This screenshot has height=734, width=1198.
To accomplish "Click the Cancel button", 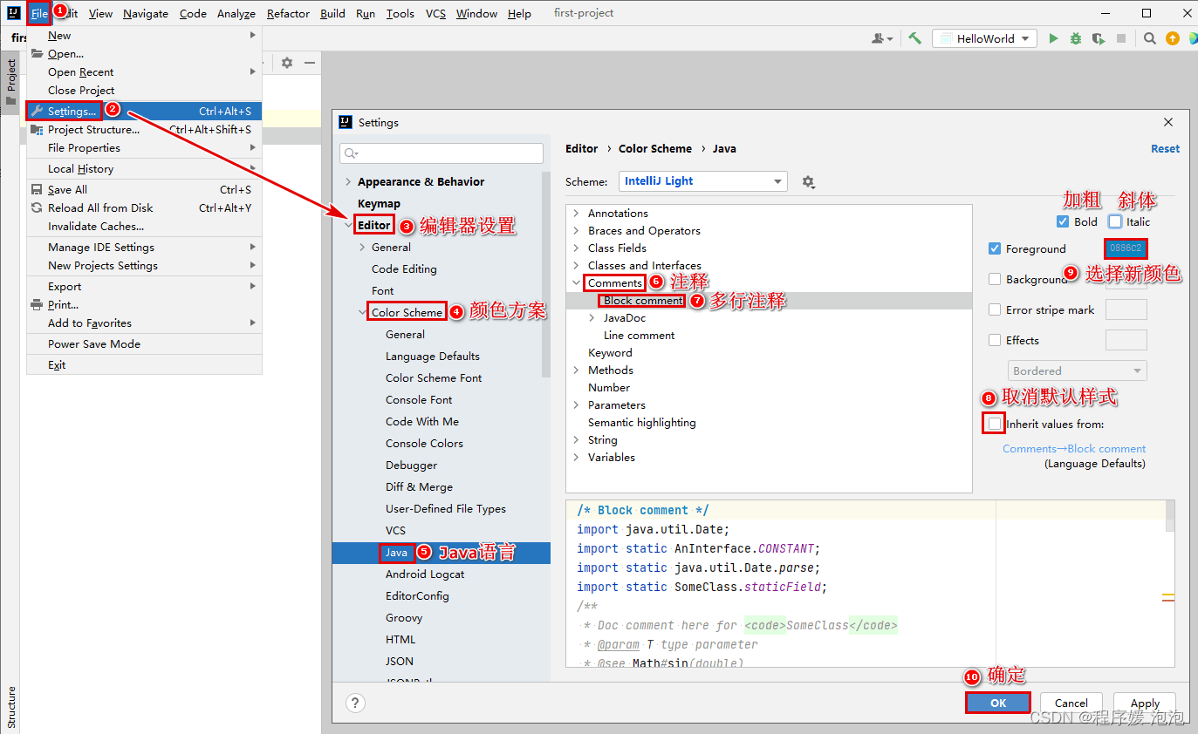I will (x=1071, y=703).
